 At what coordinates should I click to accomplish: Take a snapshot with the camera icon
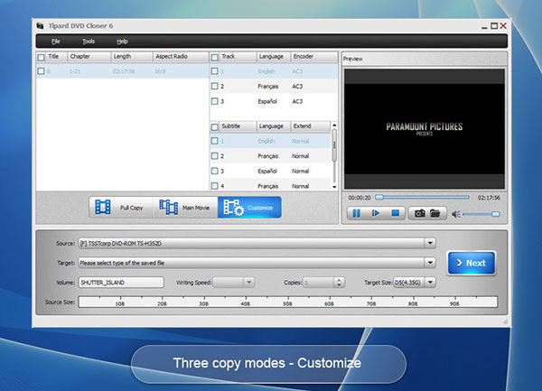pyautogui.click(x=420, y=213)
